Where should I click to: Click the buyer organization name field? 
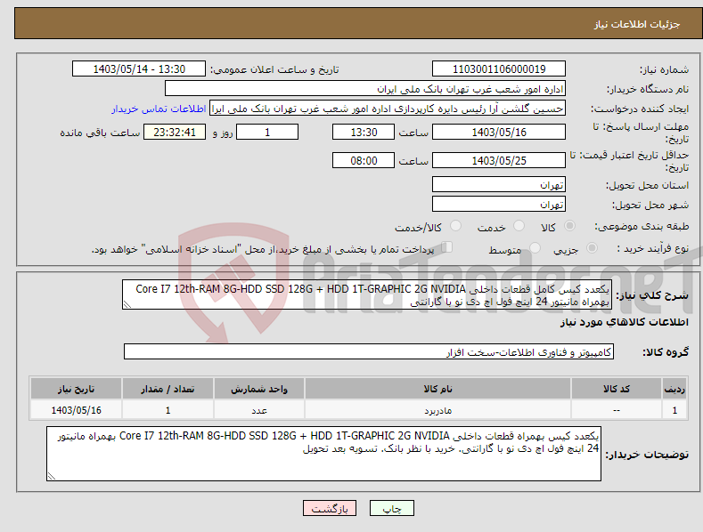coord(365,89)
